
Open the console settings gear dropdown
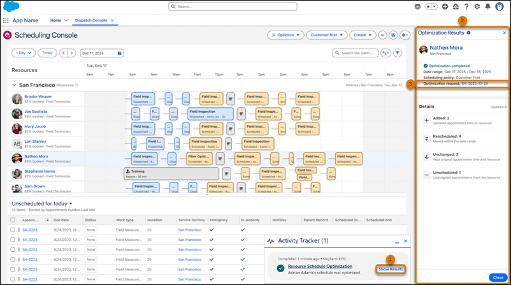(x=405, y=35)
